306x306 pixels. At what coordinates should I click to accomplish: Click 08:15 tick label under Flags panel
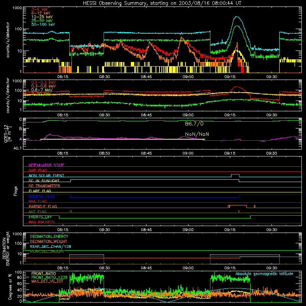pos(63,230)
